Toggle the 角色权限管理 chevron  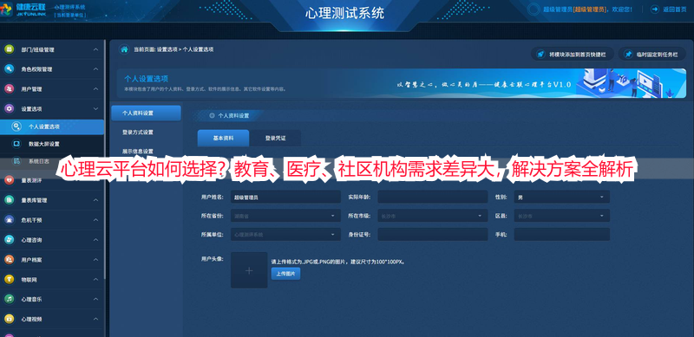click(x=95, y=69)
